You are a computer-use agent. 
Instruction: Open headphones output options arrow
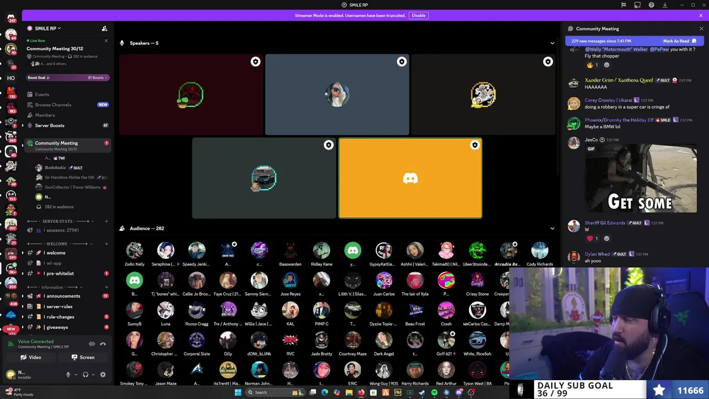pos(93,375)
